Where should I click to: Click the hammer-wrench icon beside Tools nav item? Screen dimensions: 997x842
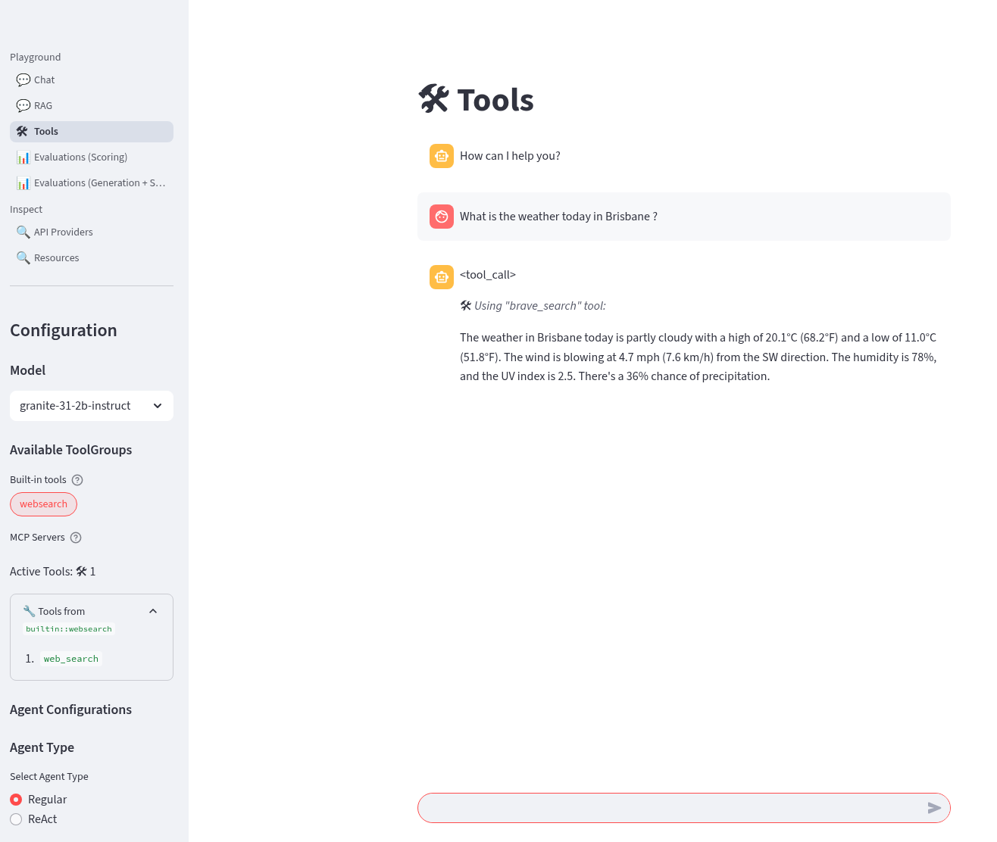pos(23,132)
